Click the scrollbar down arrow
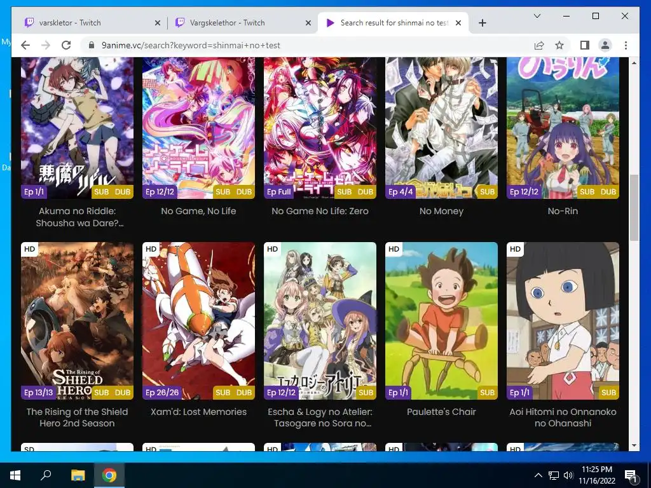The image size is (651, 488). tap(634, 445)
